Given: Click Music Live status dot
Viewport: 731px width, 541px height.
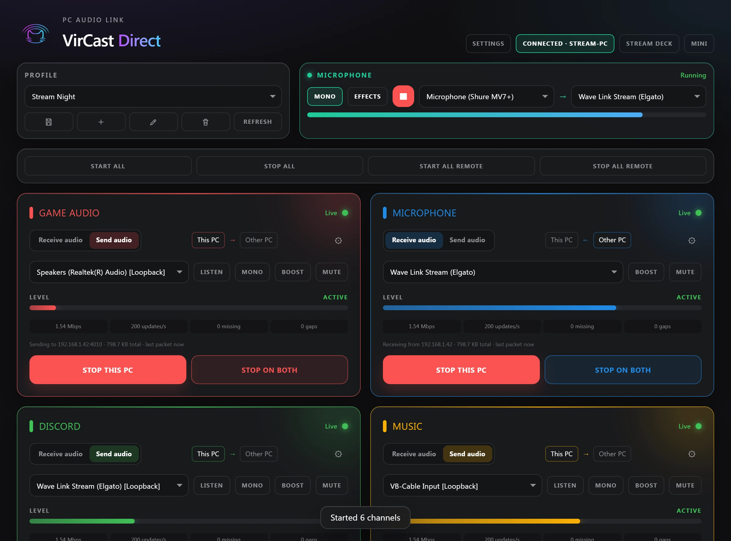Looking at the screenshot, I should tap(698, 426).
